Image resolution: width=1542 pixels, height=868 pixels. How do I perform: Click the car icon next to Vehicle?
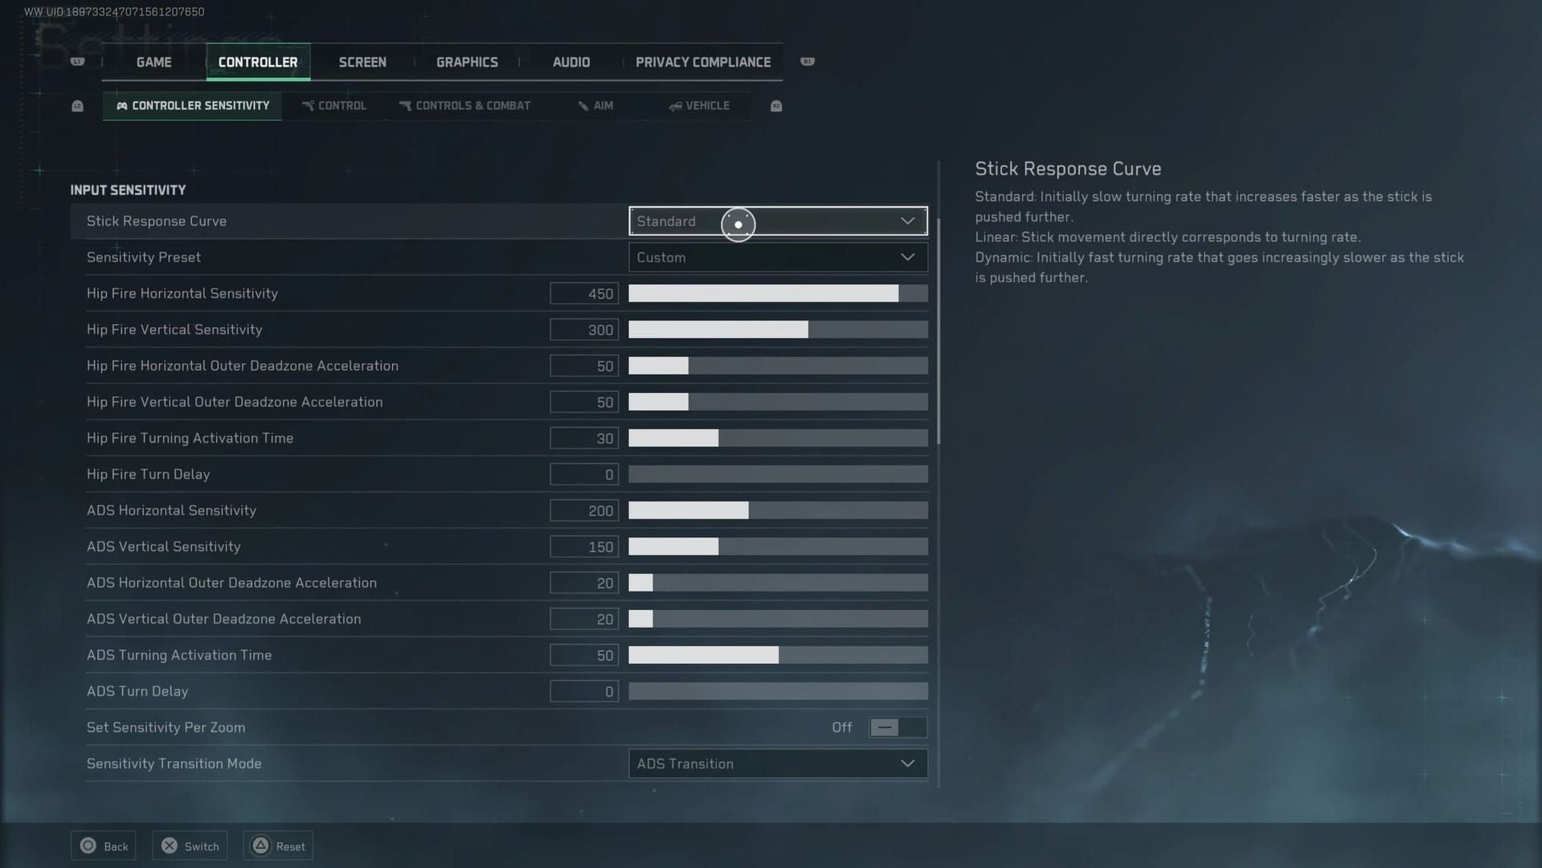click(x=674, y=105)
